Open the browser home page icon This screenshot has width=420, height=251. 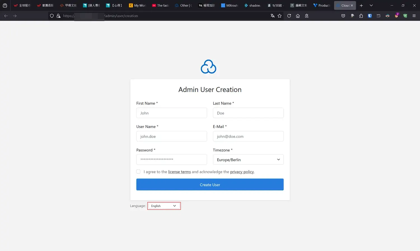point(298,16)
